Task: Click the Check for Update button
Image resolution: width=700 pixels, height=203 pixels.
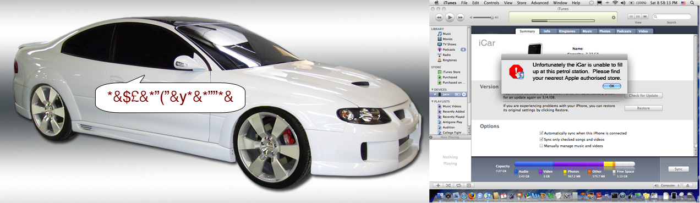Action: (643, 96)
